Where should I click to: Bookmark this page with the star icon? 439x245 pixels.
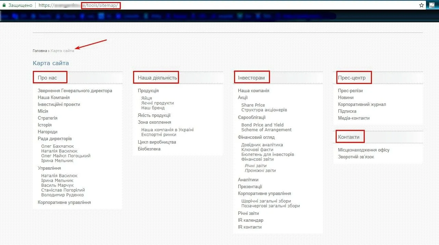[x=422, y=5]
